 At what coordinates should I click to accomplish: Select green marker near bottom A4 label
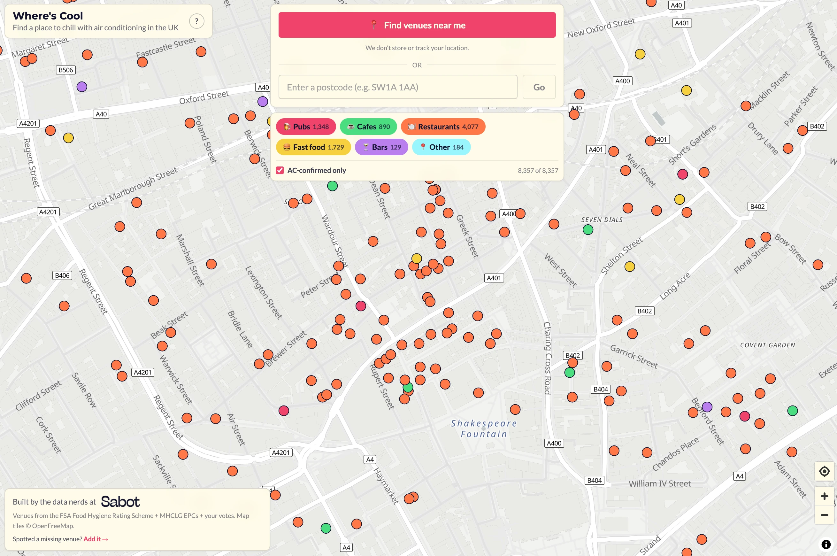click(x=326, y=528)
